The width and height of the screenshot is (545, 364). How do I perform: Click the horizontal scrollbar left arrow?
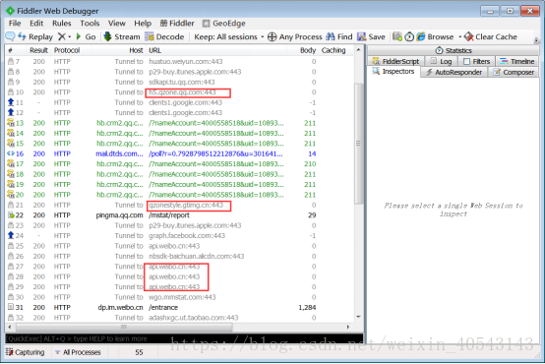[x=10, y=327]
